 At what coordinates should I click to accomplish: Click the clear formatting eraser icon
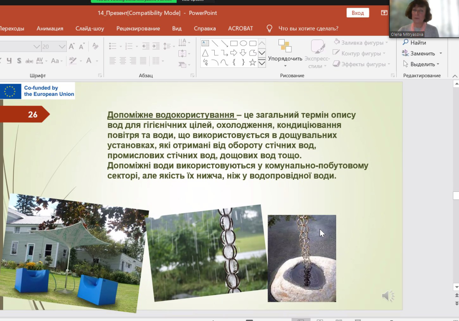tap(95, 47)
